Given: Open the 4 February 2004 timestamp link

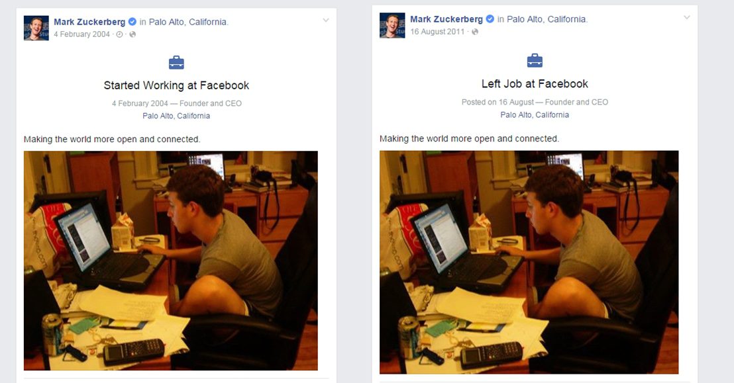Looking at the screenshot, I should [82, 34].
